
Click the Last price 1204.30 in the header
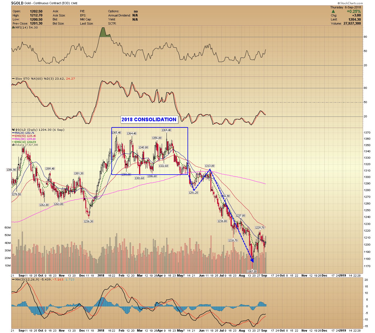pyautogui.click(x=355, y=20)
